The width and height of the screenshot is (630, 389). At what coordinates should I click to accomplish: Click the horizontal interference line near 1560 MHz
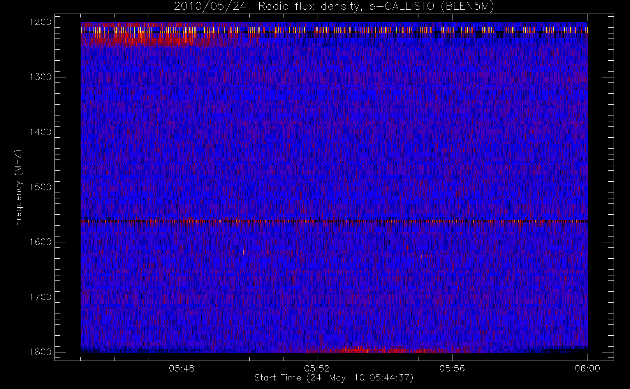(334, 221)
